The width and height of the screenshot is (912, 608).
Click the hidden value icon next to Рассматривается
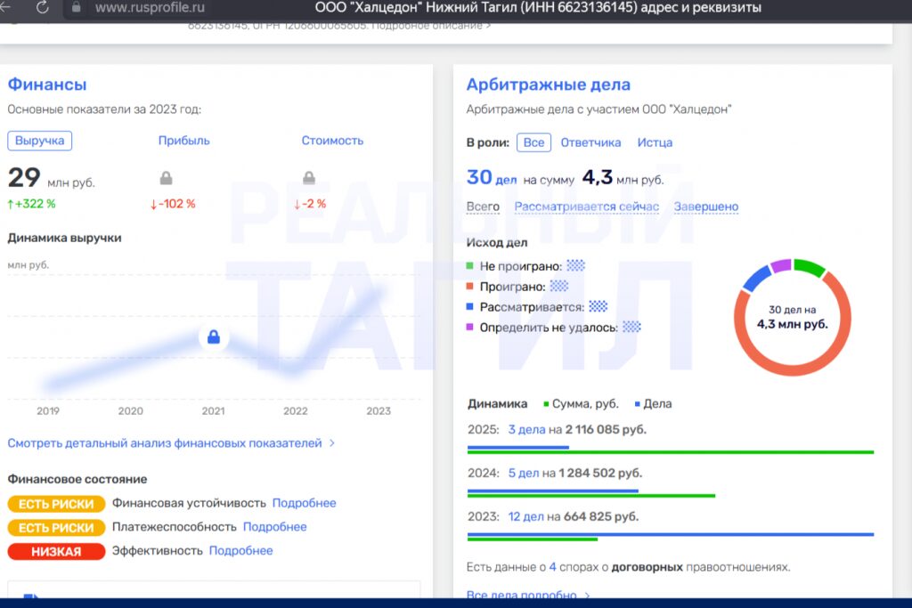[x=598, y=306]
